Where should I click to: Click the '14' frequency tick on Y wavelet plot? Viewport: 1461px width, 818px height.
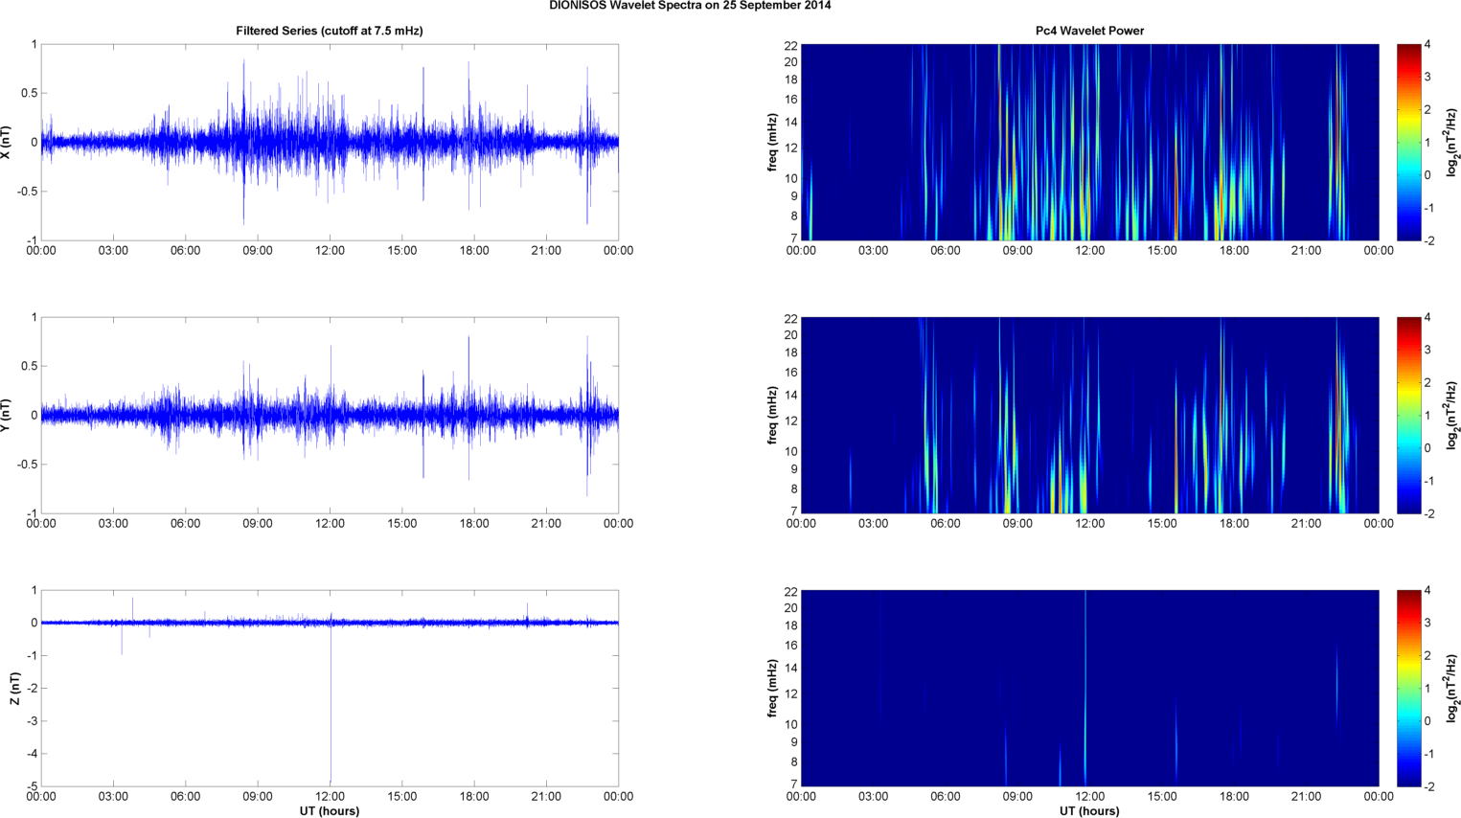[790, 396]
